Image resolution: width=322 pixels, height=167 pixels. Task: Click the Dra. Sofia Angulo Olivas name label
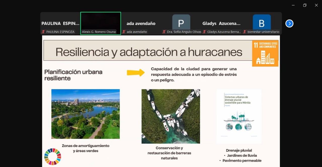point(184,32)
